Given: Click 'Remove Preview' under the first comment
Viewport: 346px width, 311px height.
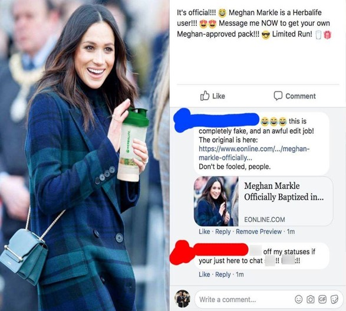Looking at the screenshot, I should click(259, 231).
